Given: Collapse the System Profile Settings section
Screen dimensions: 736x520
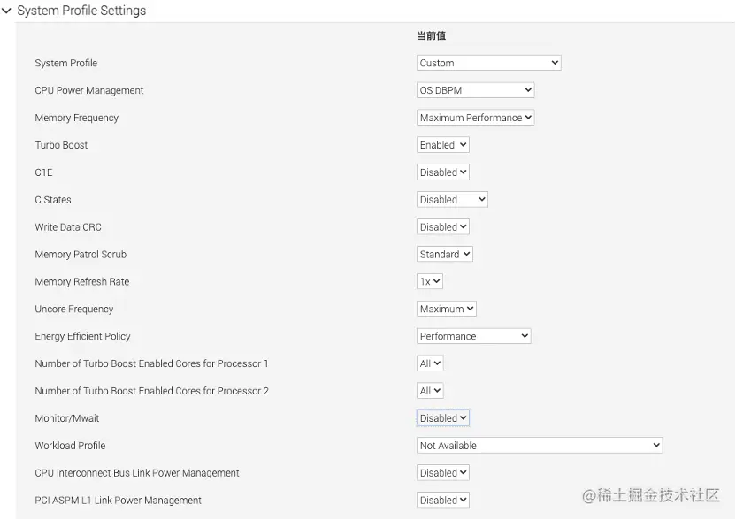Looking at the screenshot, I should pyautogui.click(x=6, y=11).
